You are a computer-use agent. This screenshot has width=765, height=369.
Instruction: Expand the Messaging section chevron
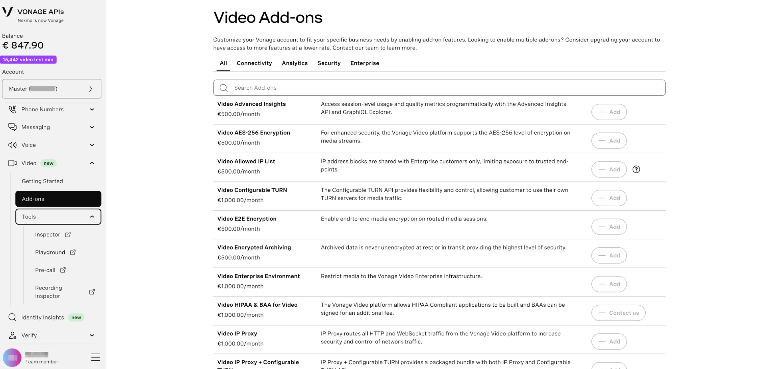tap(92, 127)
